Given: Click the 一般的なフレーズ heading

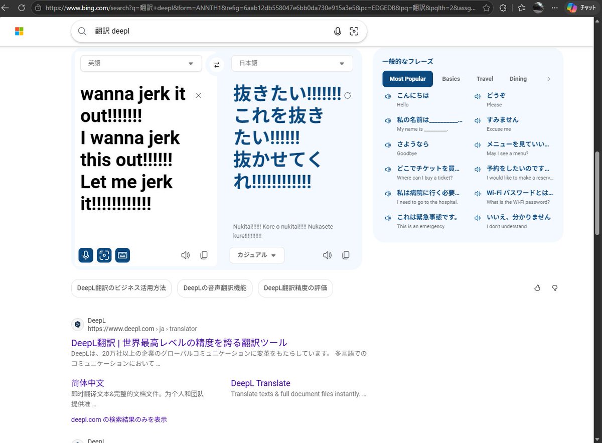Looking at the screenshot, I should click(407, 61).
